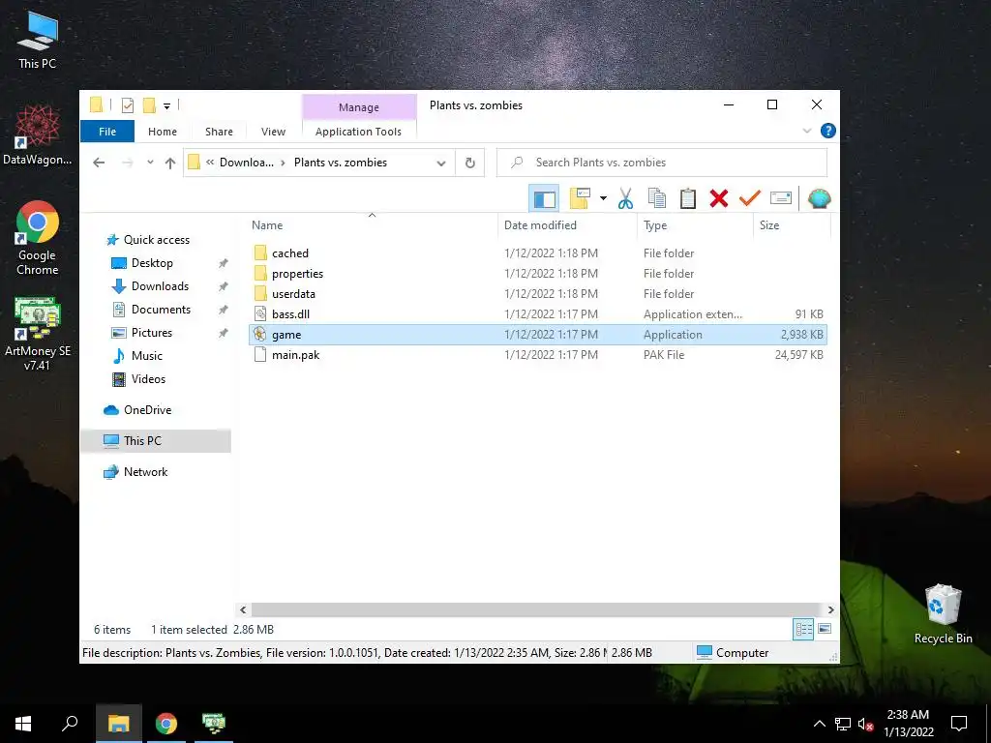Delete with the red X icon
This screenshot has width=991, height=743.
(719, 199)
